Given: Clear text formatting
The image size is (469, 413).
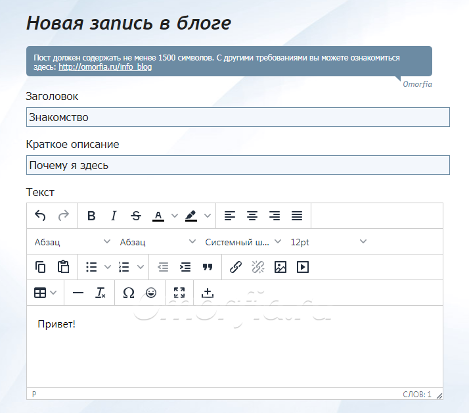Looking at the screenshot, I should 100,293.
